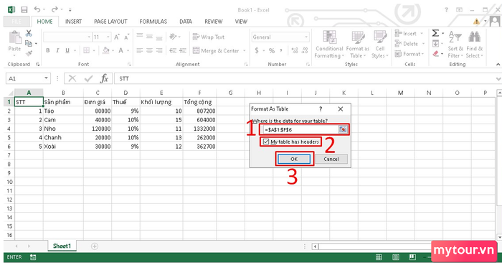Click the collapse dialog range selector icon
The height and width of the screenshot is (268, 502).
(343, 129)
